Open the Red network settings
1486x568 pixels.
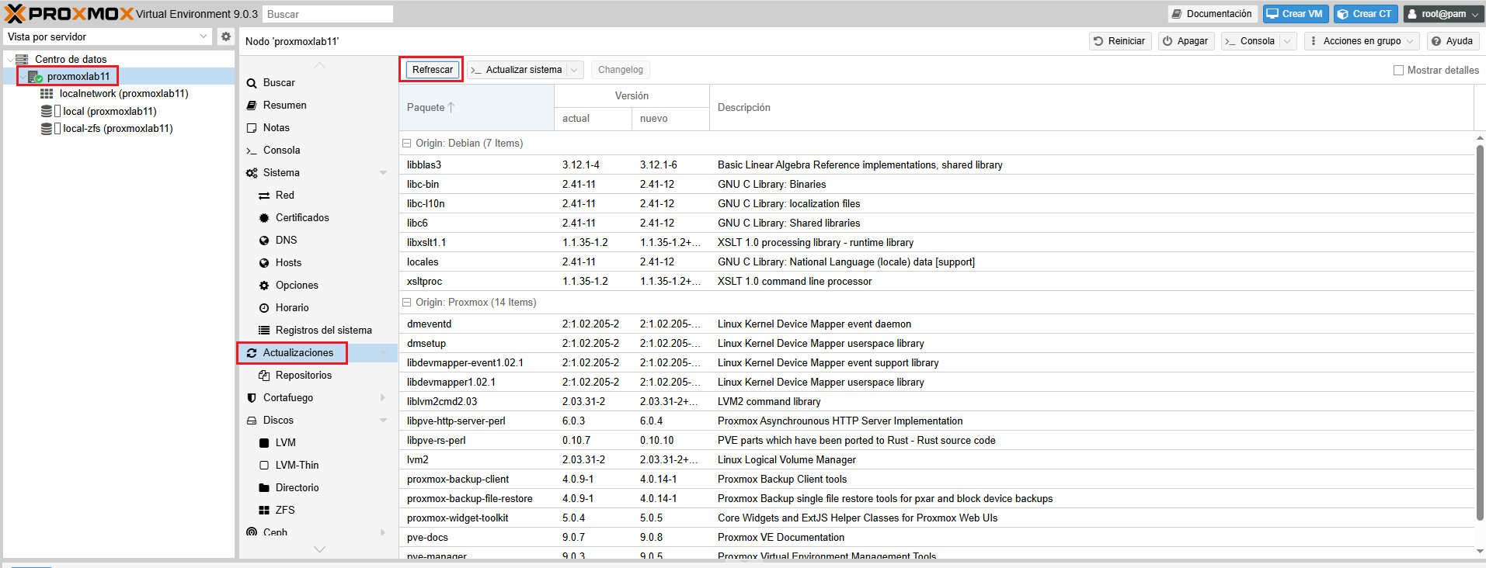[x=284, y=196]
